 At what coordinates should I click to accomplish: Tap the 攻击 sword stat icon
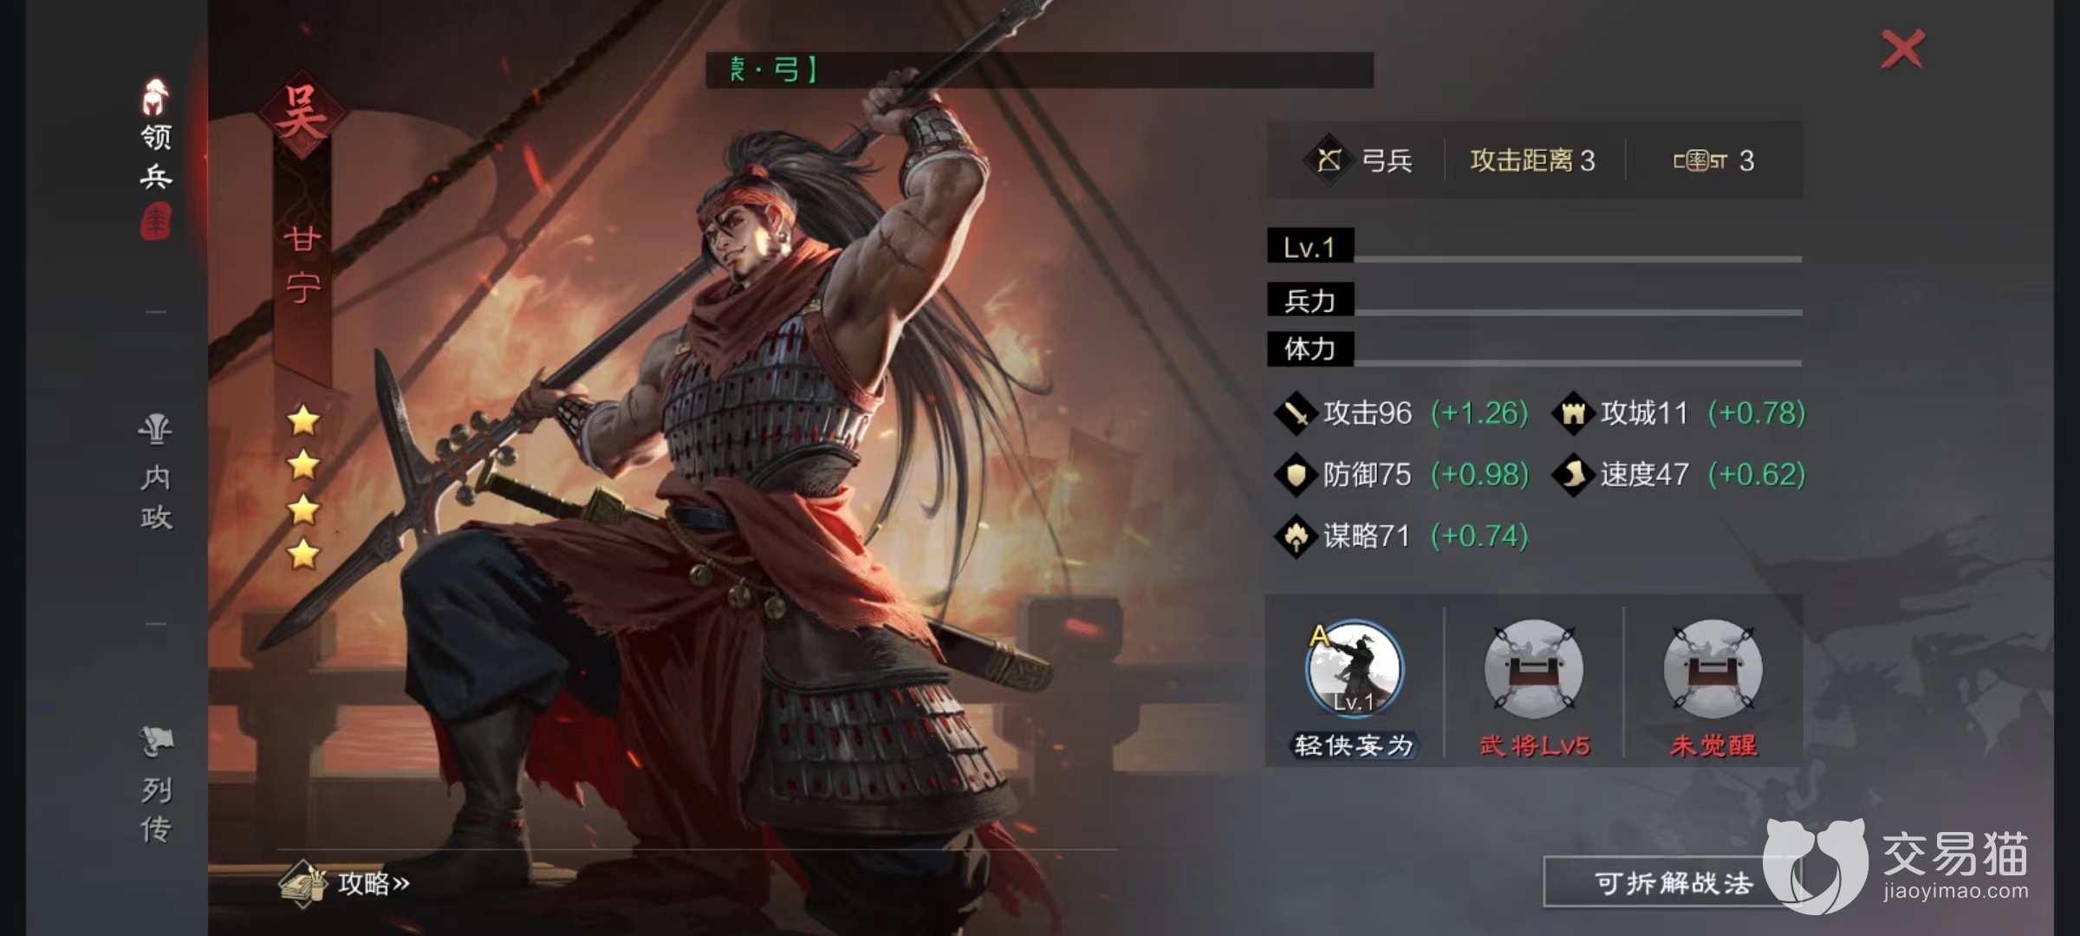pos(1296,413)
